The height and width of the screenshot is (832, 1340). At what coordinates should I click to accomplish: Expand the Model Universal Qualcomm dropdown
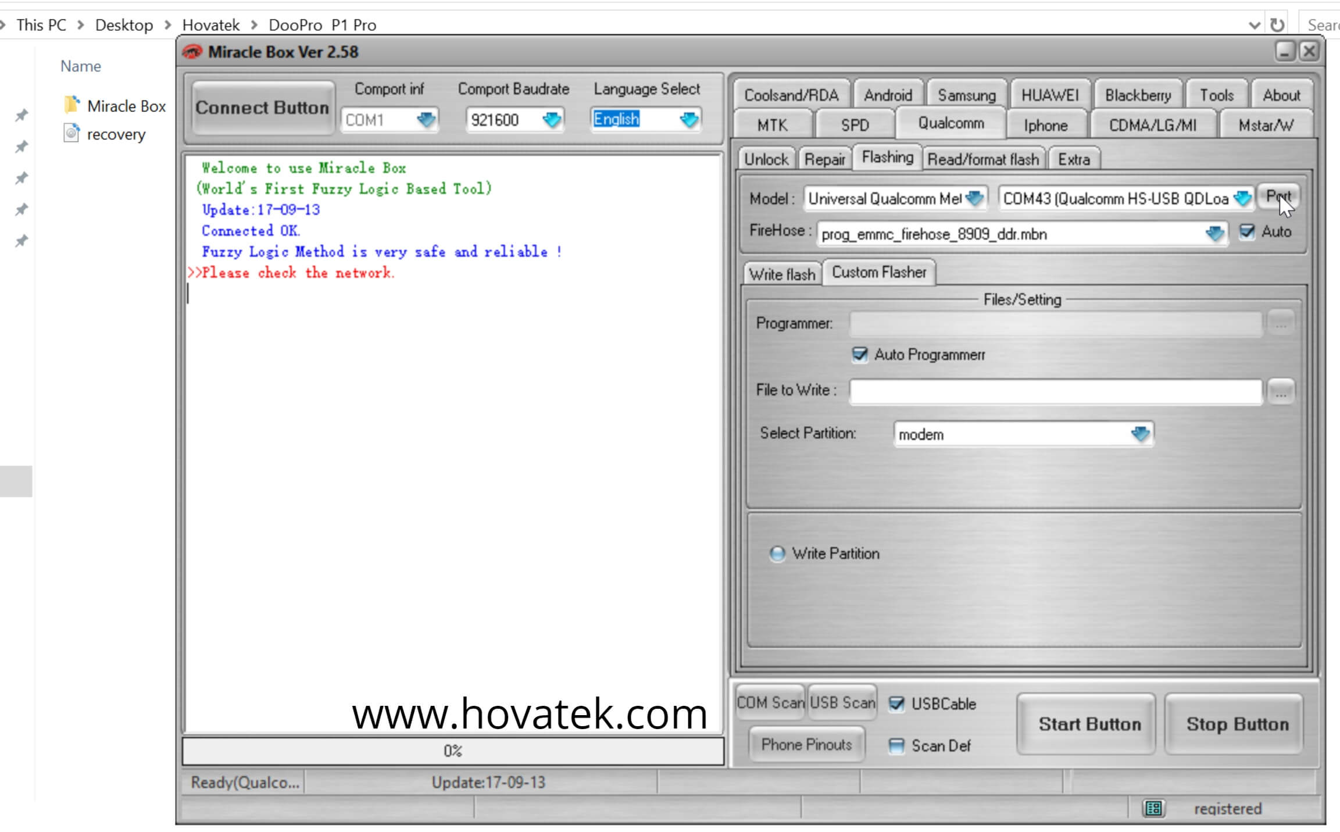coord(974,198)
